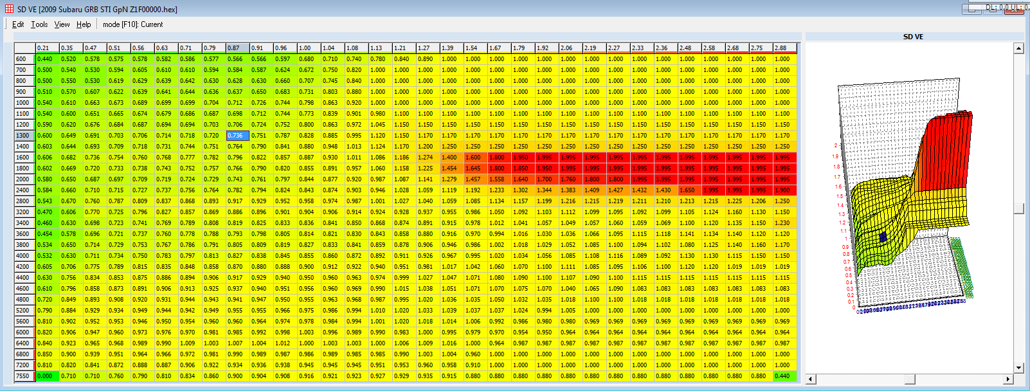The height and width of the screenshot is (391, 1030).
Task: Select the highlighted 0.736 cell
Action: tap(235, 136)
